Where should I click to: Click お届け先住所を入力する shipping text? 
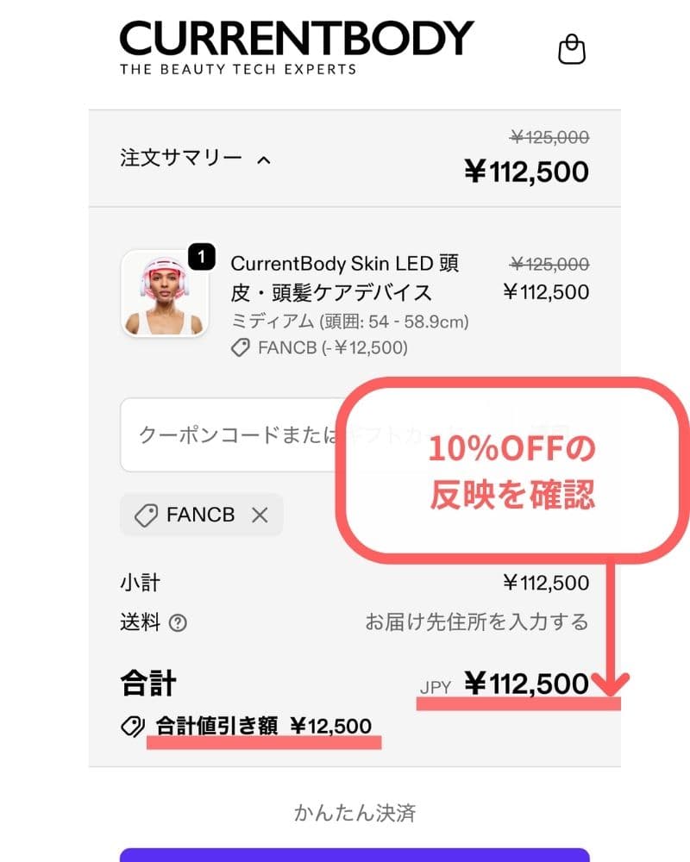tap(476, 622)
